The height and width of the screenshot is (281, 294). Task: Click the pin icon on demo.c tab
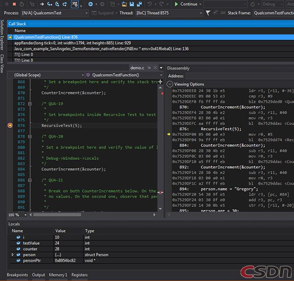pos(149,68)
